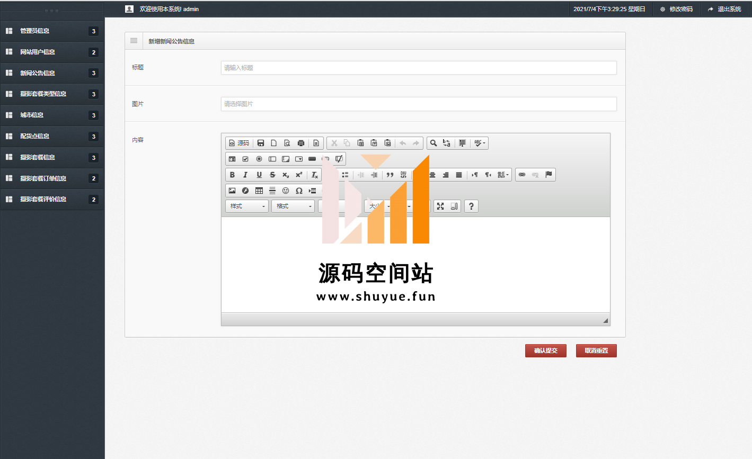Toggle Underline formatting

coord(259,175)
